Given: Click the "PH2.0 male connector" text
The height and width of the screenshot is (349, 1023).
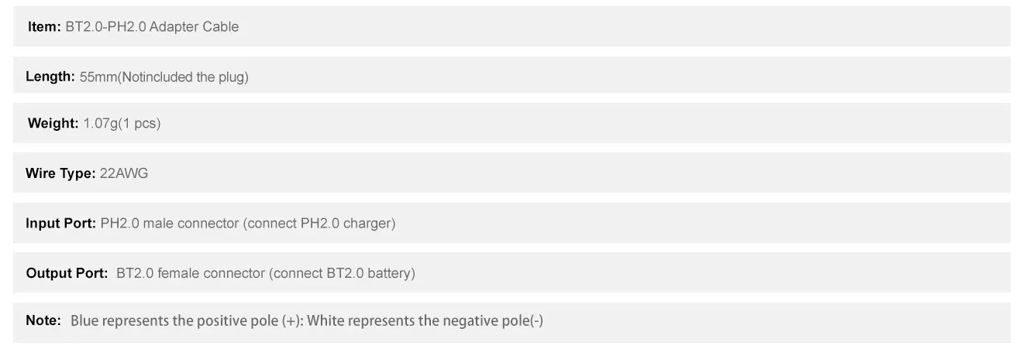Looking at the screenshot, I should click(170, 224).
